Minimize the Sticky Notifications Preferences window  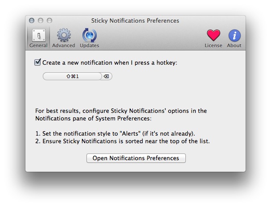(41, 21)
